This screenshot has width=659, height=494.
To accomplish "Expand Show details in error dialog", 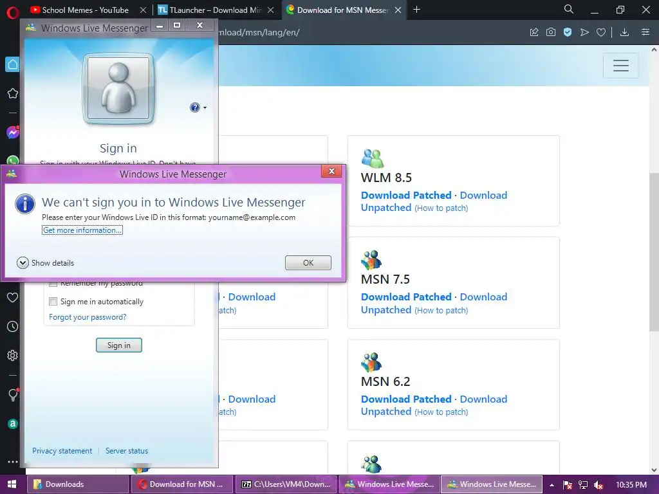I will pos(46,263).
